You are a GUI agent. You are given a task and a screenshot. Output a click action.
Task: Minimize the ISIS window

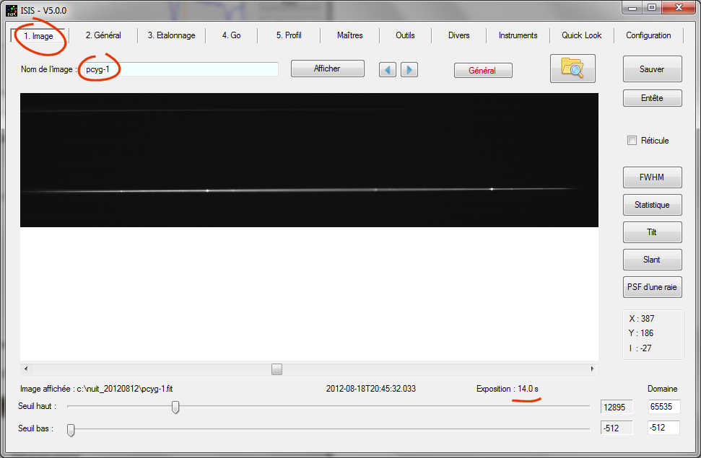click(632, 8)
